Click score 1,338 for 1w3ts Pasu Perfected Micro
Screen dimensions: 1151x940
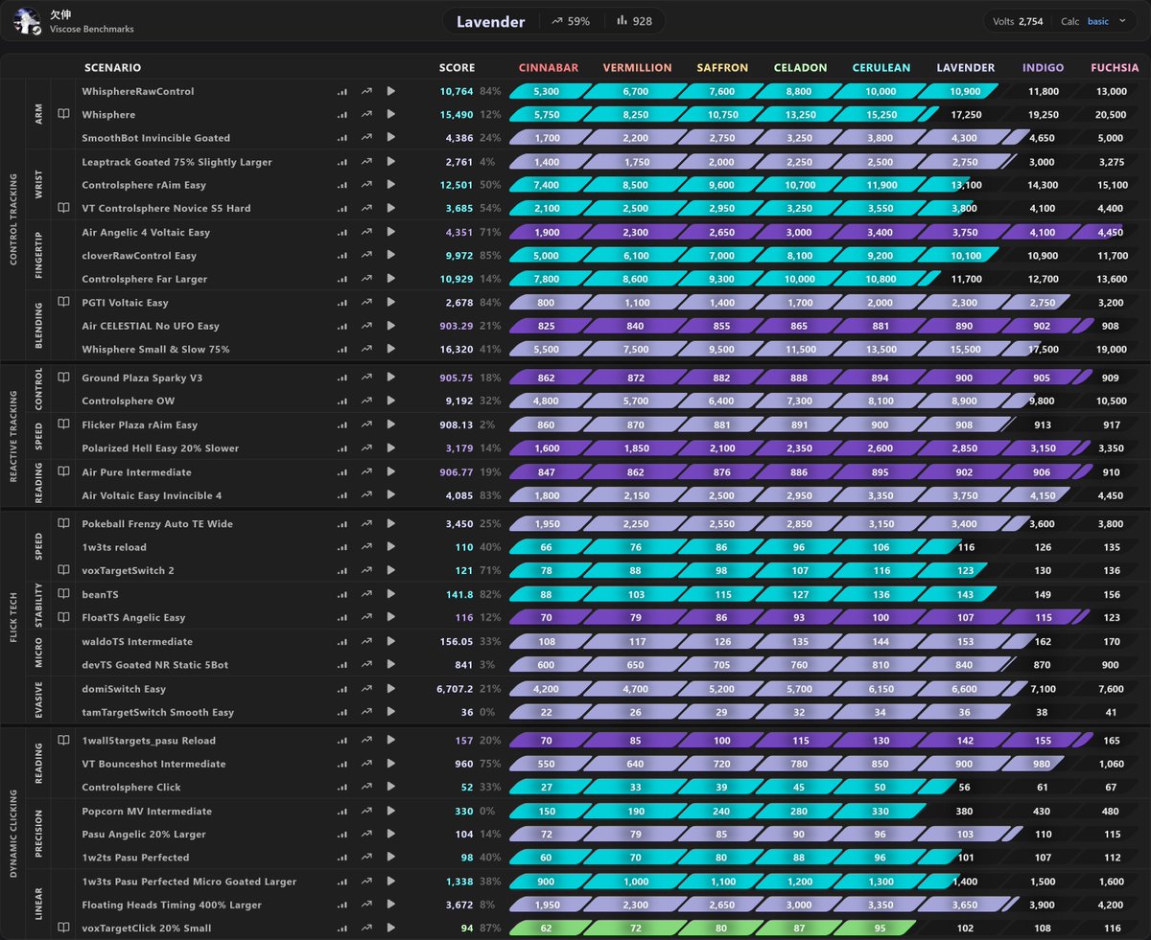pos(460,882)
